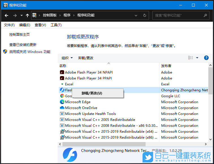
Task: Click the Microsoft Edge icon
Action: point(62,102)
